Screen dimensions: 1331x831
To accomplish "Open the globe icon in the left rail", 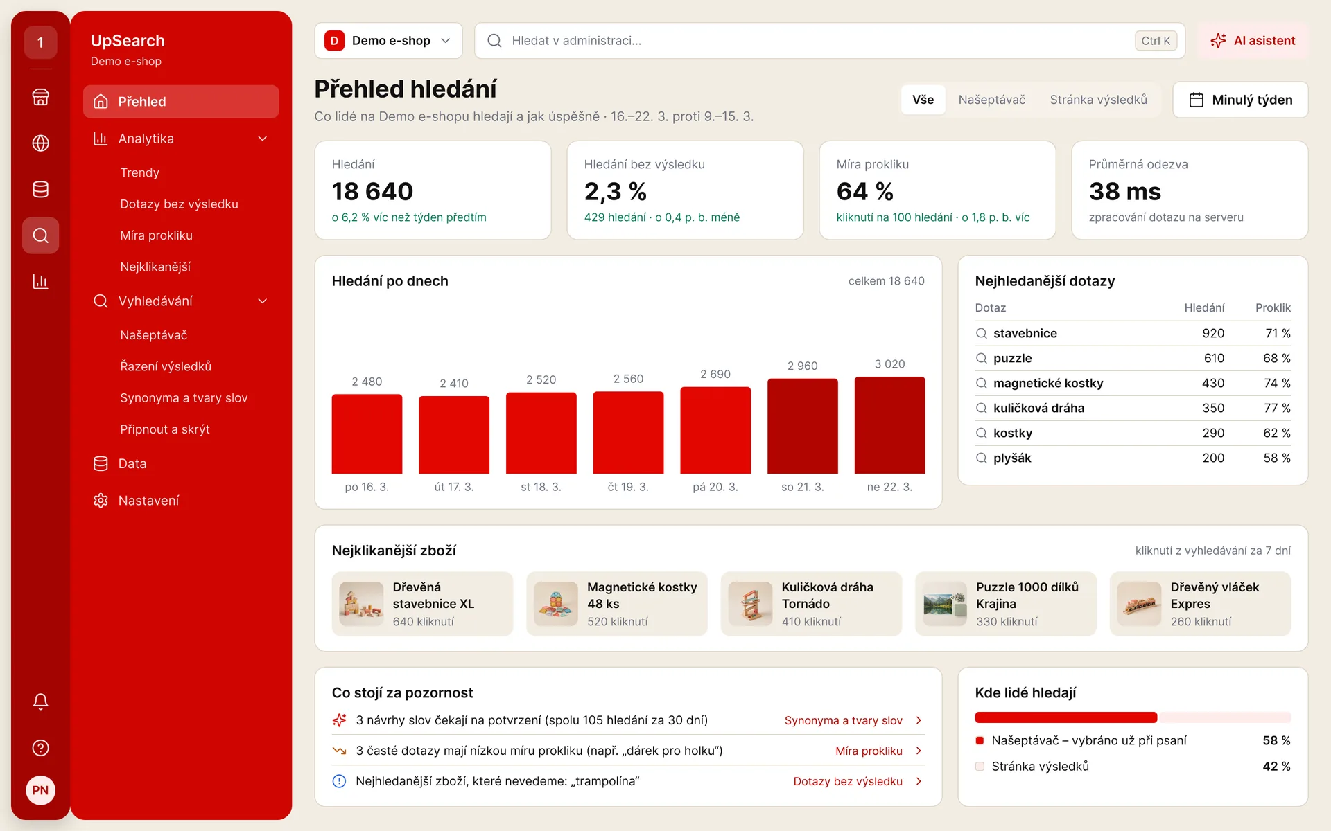I will pos(40,143).
